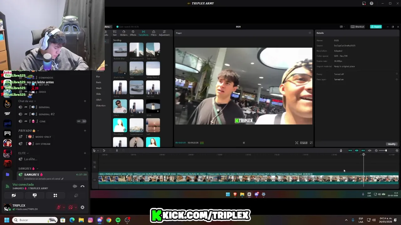This screenshot has width=401, height=225.
Task: Share your screen in Discord
Action: tap(34, 195)
